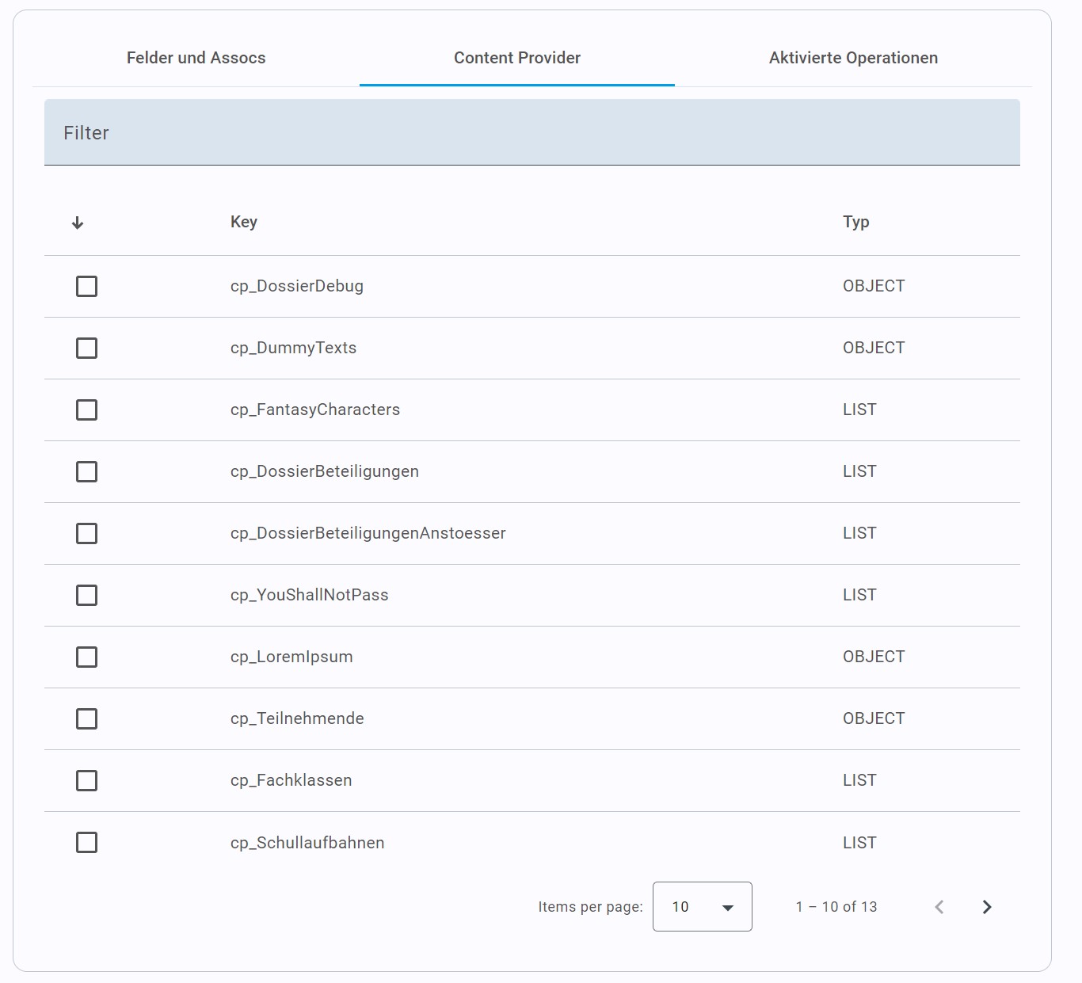Open the Aktivierte Operationen tab

point(853,58)
